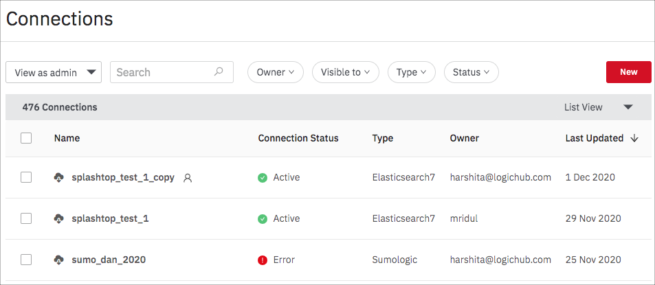Screen dimensions: 655x285
Task: Open the View as admin dropdown
Action: click(x=54, y=72)
